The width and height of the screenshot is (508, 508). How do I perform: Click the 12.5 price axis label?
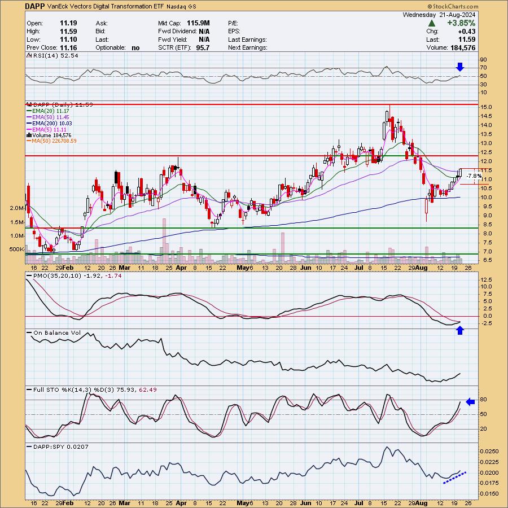point(485,152)
